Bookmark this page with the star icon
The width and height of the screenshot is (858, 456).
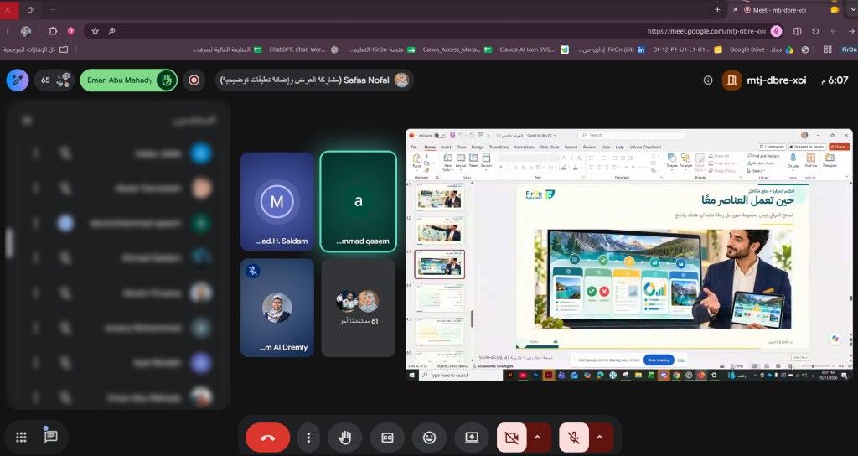[96, 31]
